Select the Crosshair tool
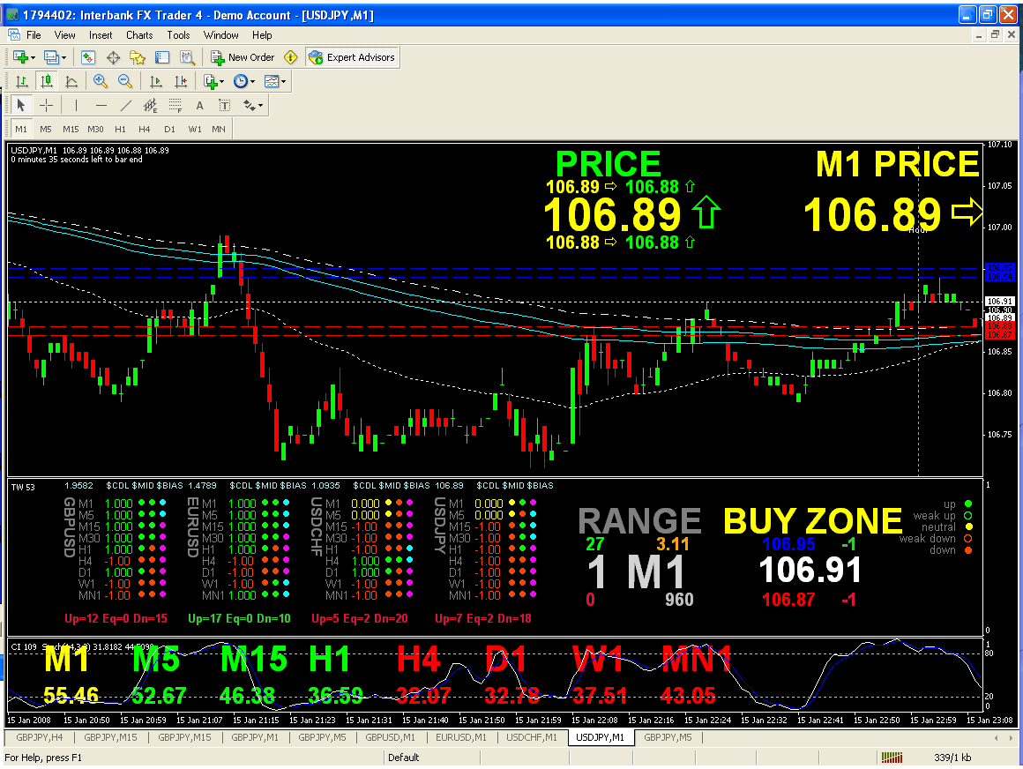Screen dimensions: 1023x769 click(48, 105)
